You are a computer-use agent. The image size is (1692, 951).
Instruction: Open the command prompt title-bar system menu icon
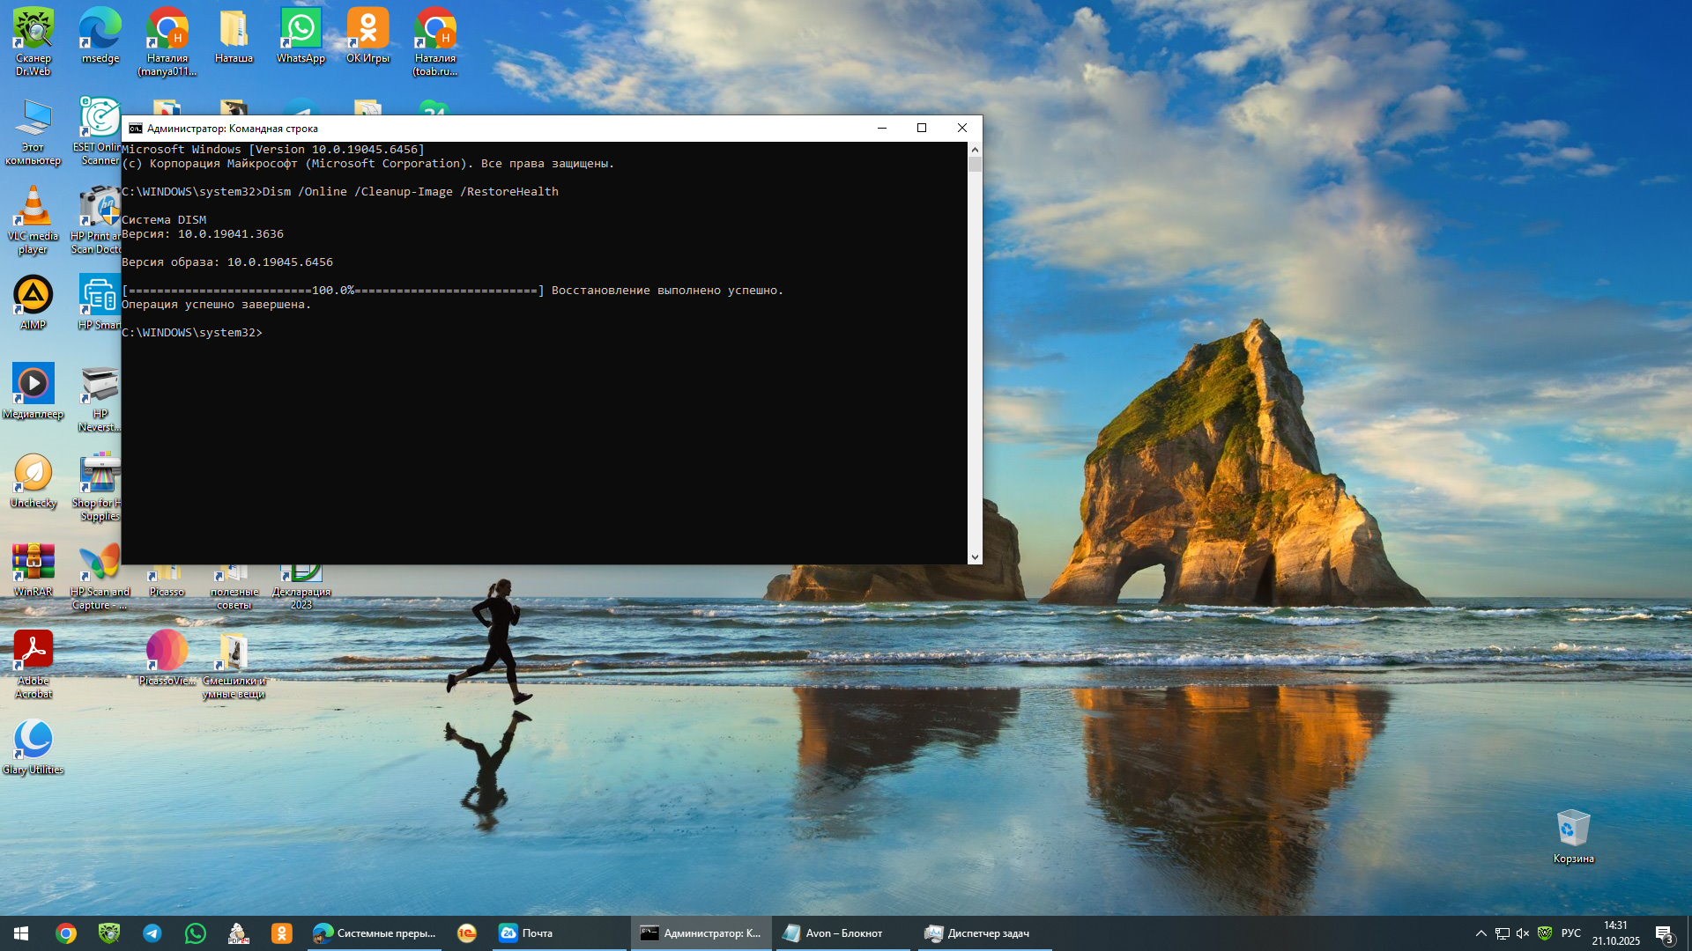coord(136,129)
